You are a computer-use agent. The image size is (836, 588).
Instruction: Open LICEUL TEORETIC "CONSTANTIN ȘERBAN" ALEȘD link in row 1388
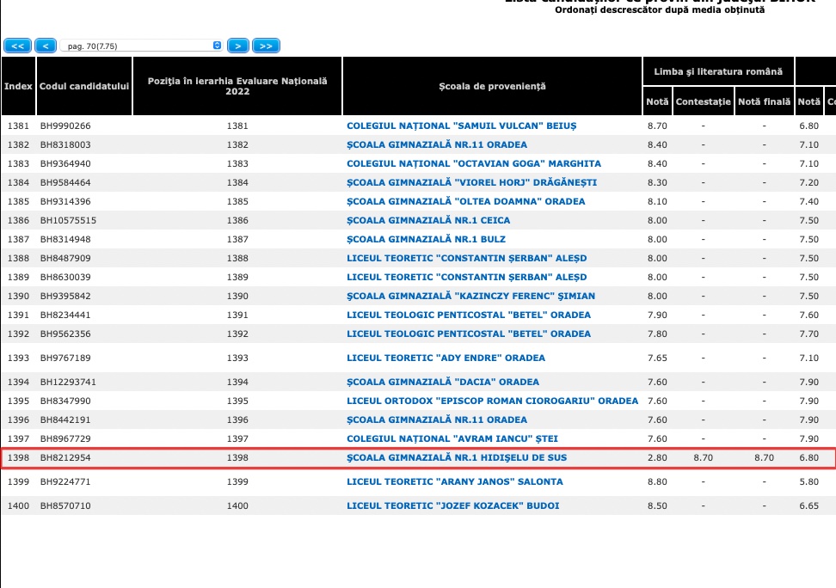point(466,258)
